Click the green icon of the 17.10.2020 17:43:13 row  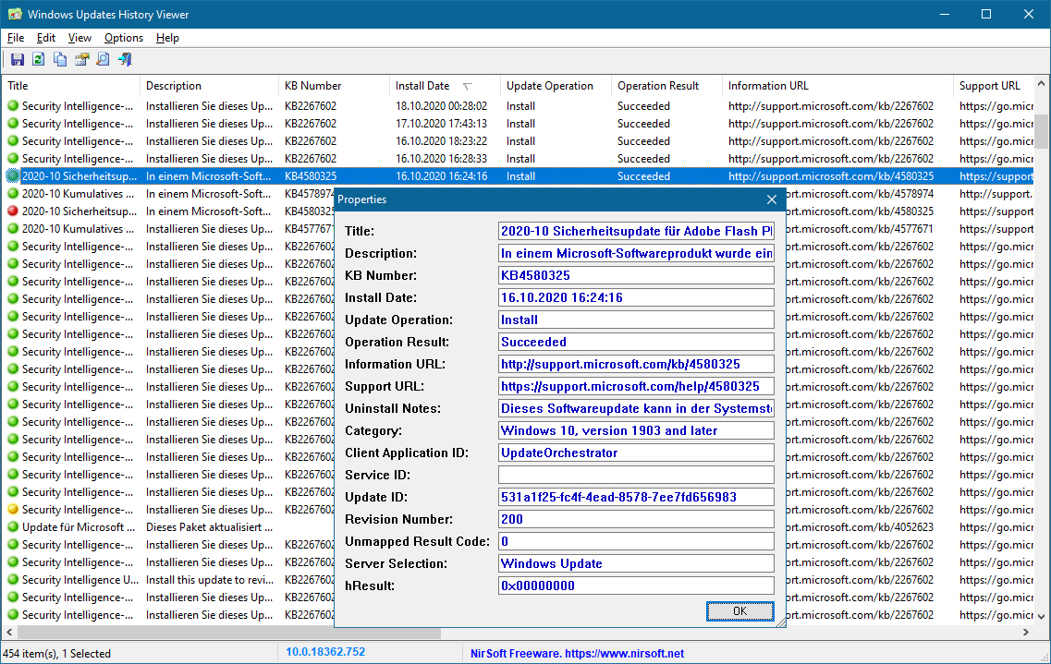[x=13, y=124]
